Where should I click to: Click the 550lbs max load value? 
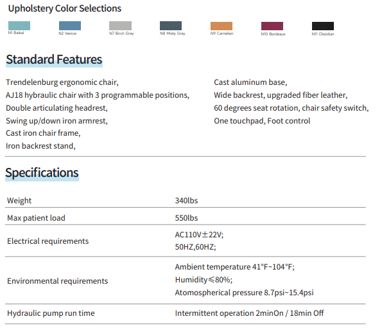[186, 218]
